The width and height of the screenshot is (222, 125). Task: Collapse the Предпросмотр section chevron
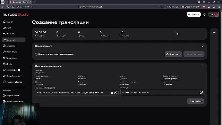coord(203,46)
